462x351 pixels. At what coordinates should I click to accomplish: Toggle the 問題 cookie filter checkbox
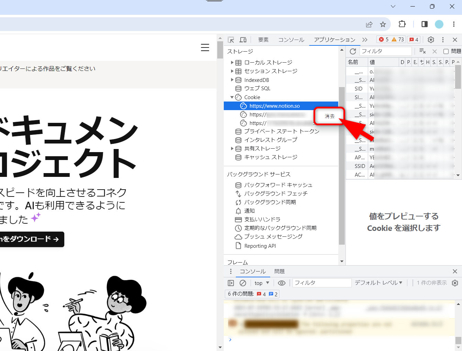[446, 51]
